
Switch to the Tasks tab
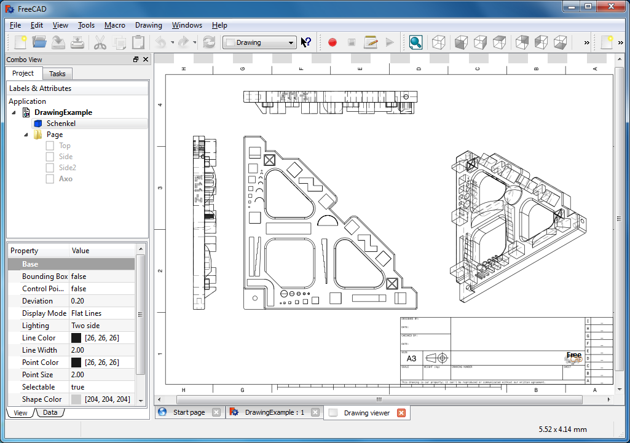[x=57, y=73]
